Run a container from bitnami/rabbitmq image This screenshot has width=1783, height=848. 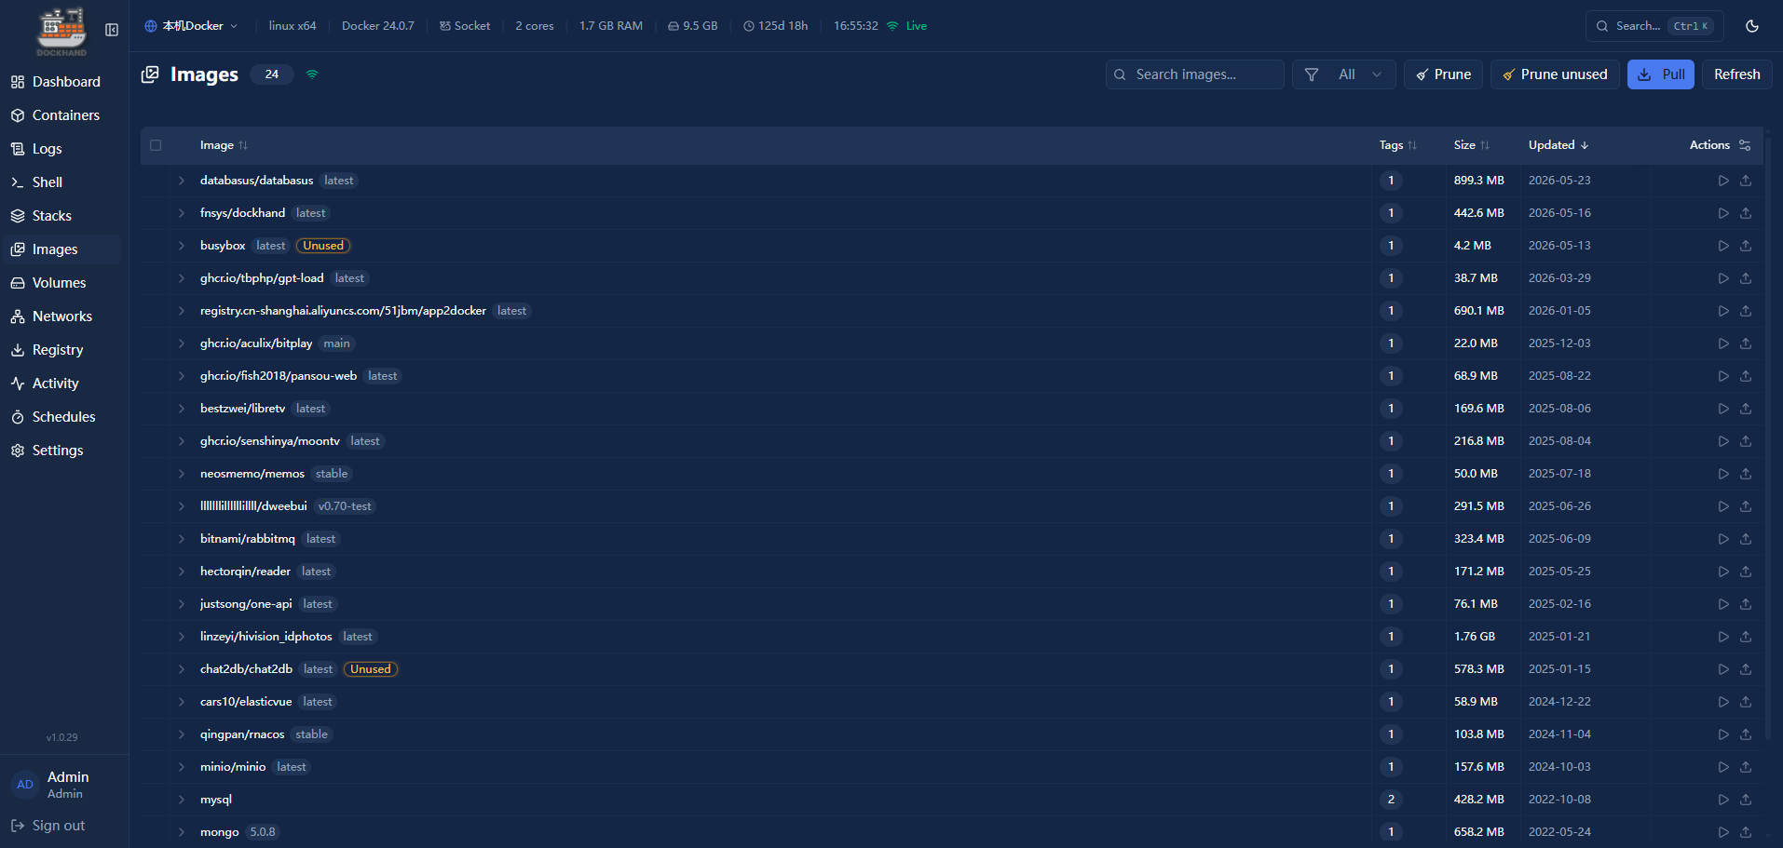click(x=1723, y=539)
